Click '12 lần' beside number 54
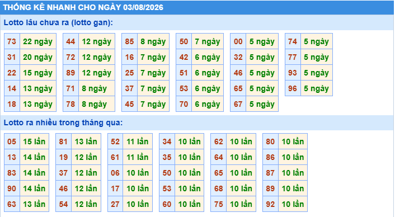Viewport: 395px width, 217px height. tap(86, 204)
